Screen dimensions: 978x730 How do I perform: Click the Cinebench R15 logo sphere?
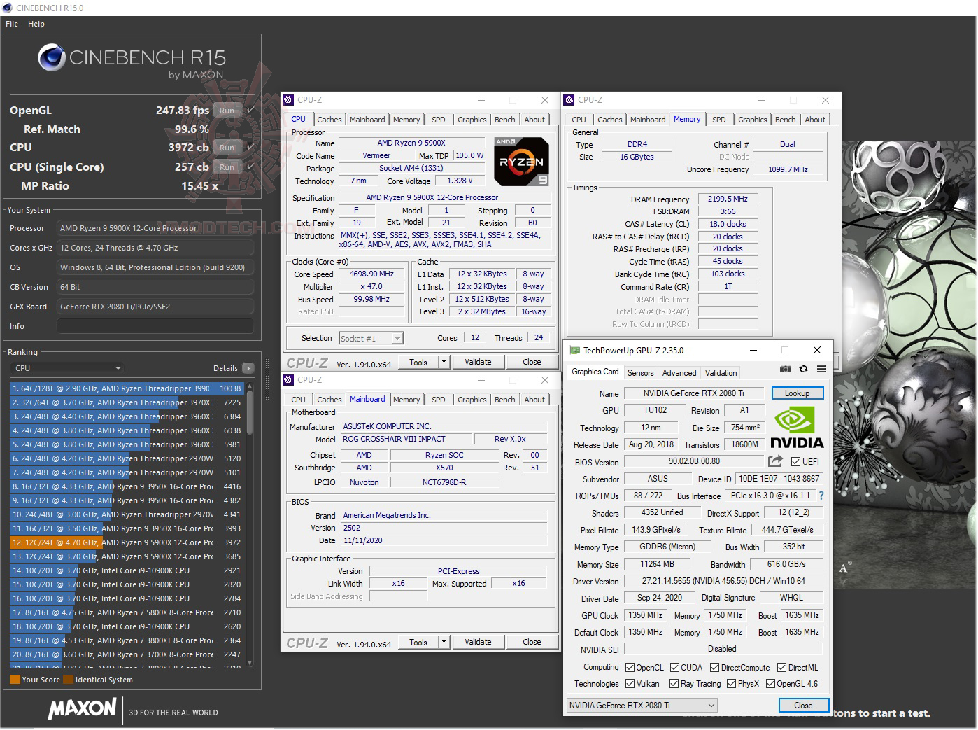tap(52, 57)
